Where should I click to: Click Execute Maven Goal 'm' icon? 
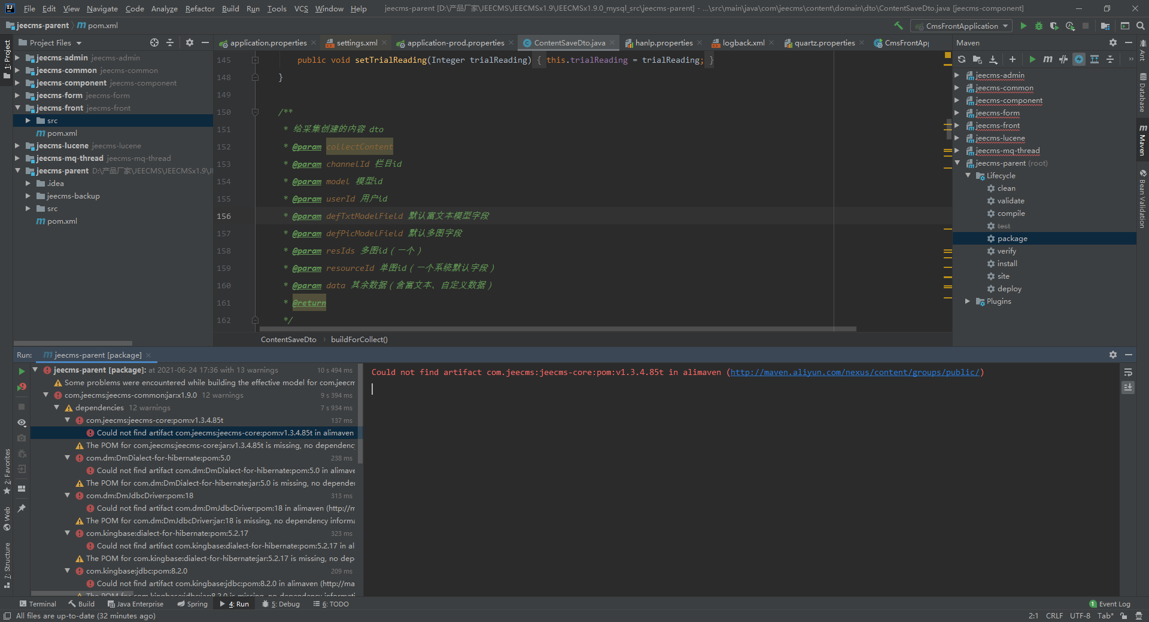coord(1047,59)
